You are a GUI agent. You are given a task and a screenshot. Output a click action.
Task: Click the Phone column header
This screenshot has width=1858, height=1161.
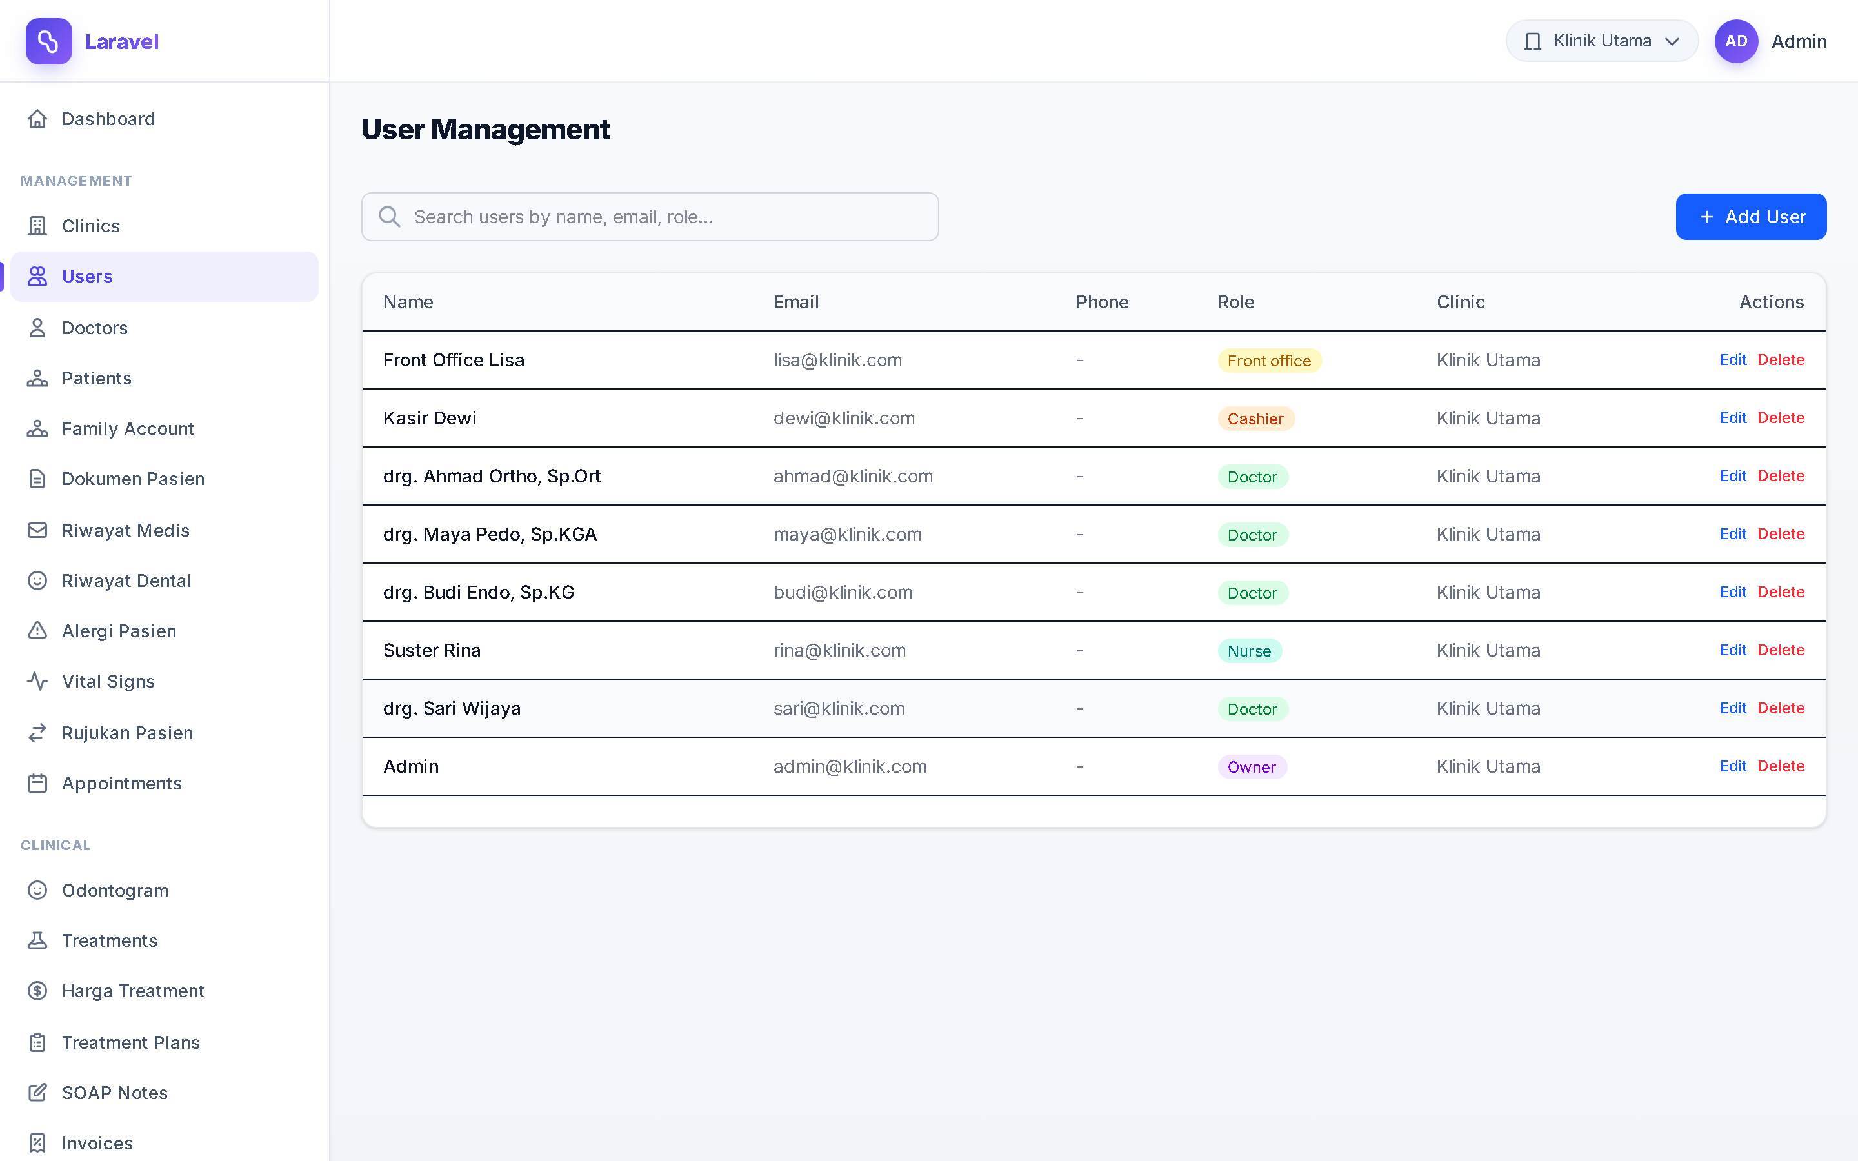tap(1102, 302)
